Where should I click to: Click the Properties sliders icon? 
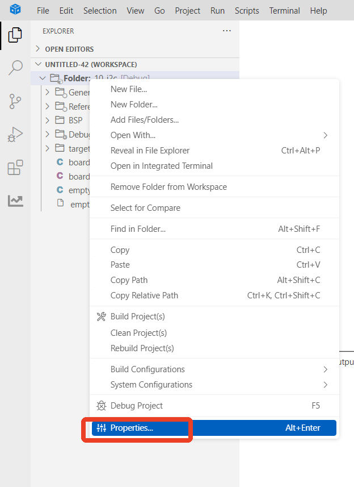pyautogui.click(x=102, y=428)
